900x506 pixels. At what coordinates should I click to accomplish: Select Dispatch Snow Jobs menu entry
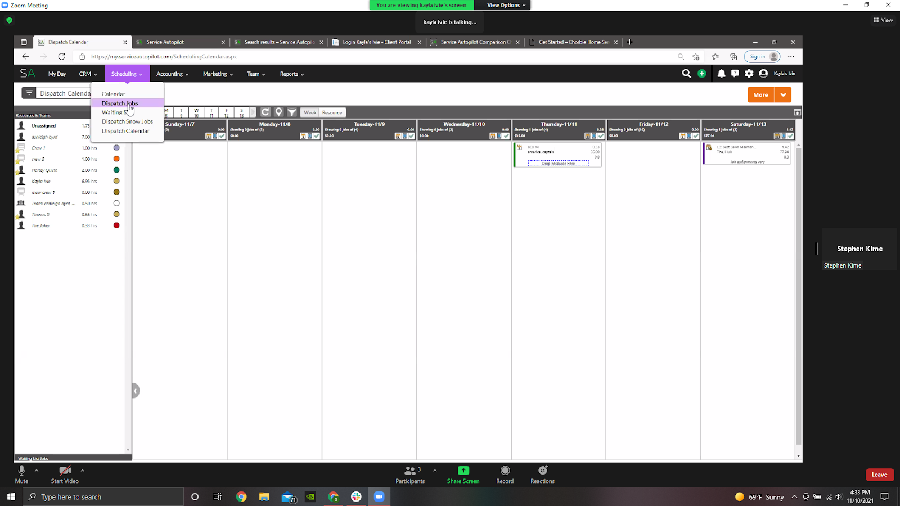tap(127, 121)
